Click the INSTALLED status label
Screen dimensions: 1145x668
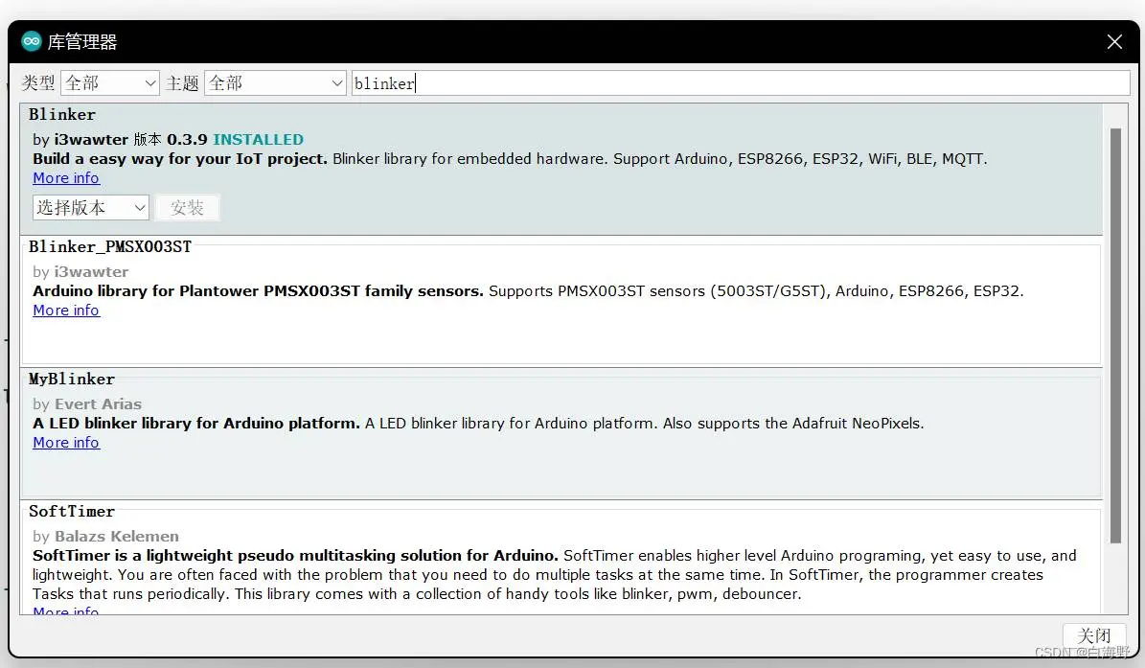pyautogui.click(x=258, y=139)
